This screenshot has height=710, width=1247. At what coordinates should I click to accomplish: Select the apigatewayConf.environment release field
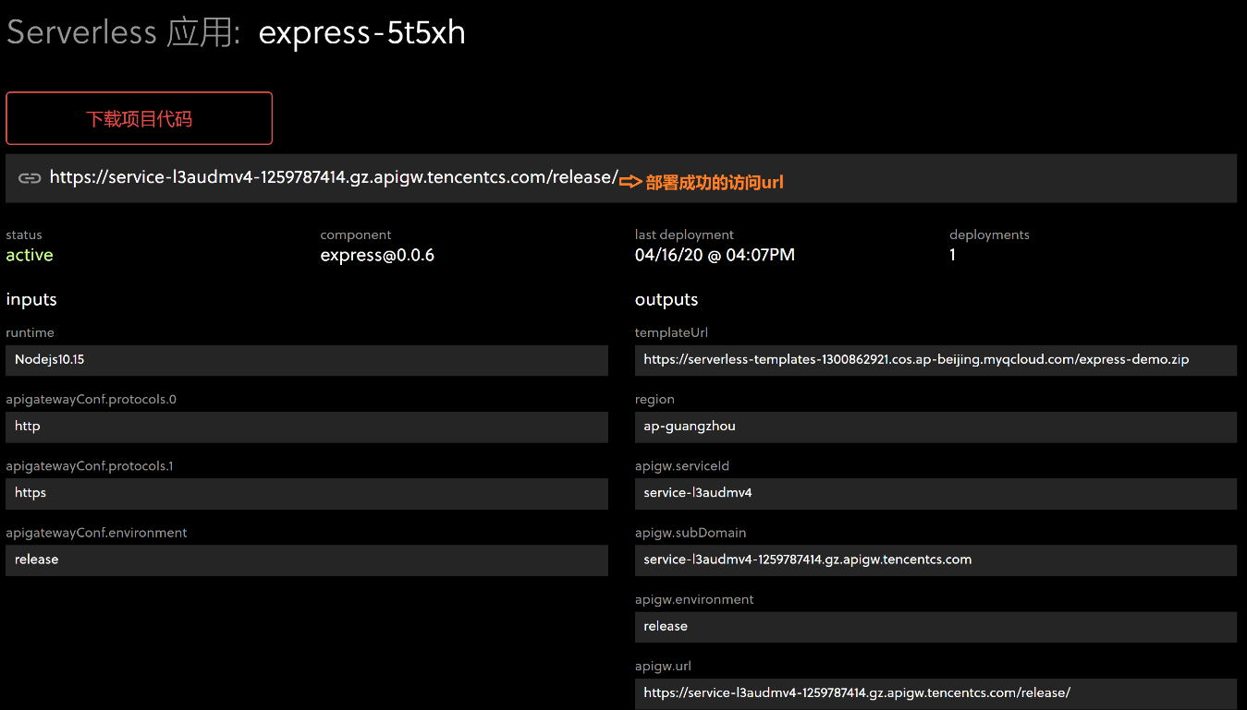(307, 560)
